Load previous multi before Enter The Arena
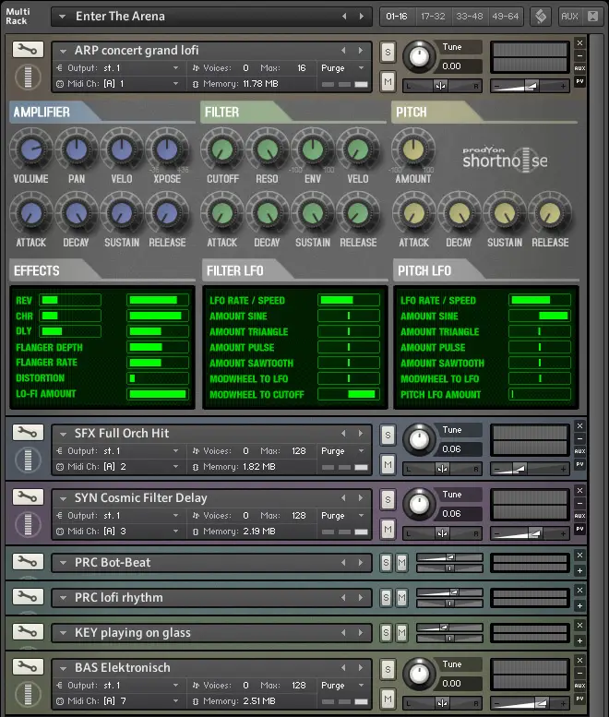The width and height of the screenshot is (609, 717). coord(344,17)
